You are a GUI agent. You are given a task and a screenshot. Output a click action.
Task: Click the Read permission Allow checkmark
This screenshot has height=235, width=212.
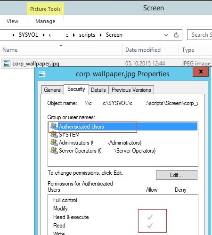(x=150, y=226)
